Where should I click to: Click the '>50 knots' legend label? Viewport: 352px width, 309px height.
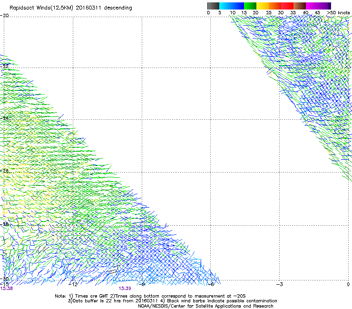[338, 13]
